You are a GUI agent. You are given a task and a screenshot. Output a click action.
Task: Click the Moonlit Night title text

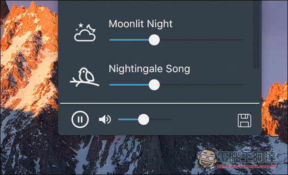[x=141, y=24]
